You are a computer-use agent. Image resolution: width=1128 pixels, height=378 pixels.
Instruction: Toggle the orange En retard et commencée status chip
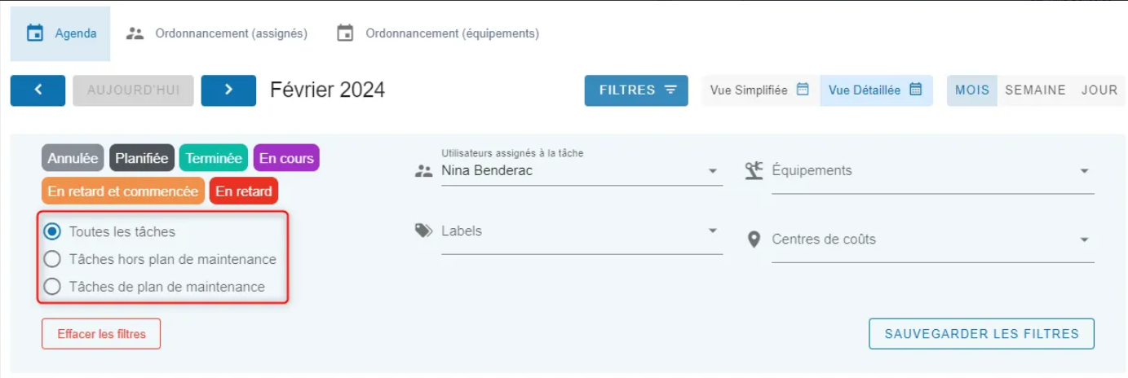pos(123,191)
